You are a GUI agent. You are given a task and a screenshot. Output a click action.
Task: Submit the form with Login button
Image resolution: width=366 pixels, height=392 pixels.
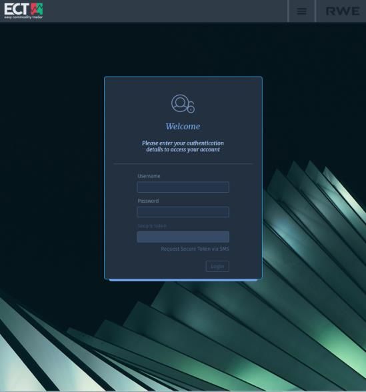tap(217, 266)
